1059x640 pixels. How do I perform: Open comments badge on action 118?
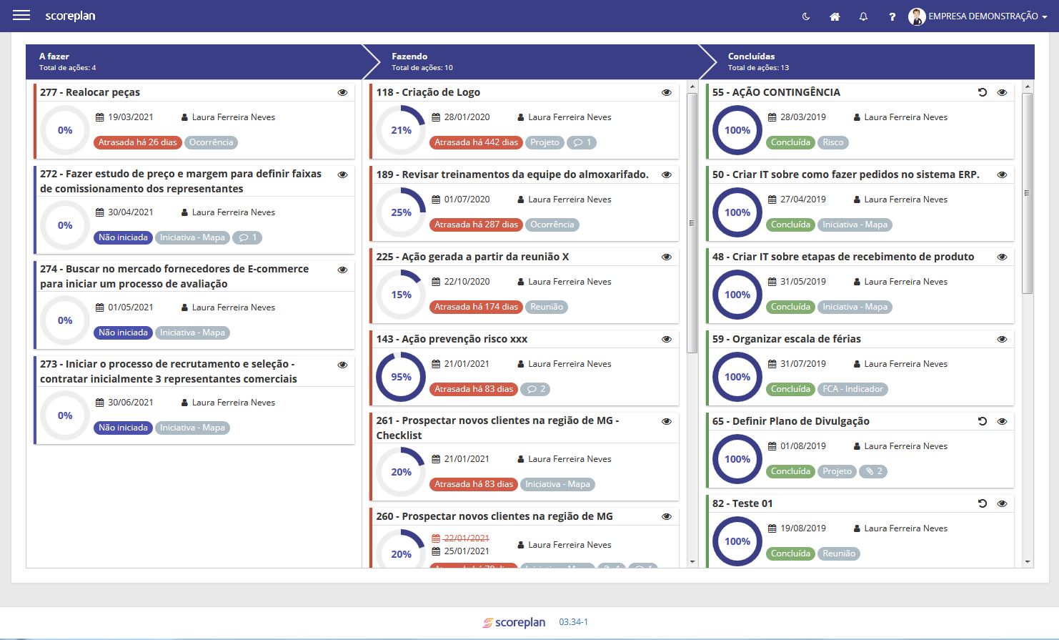coord(582,142)
